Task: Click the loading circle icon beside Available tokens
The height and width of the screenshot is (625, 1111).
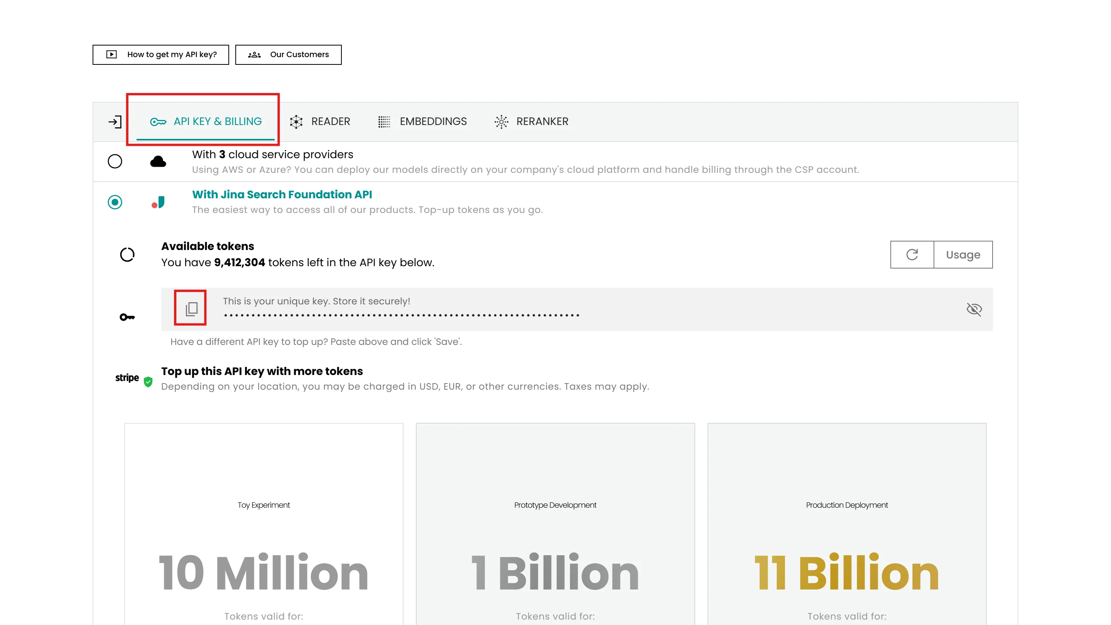Action: point(127,255)
